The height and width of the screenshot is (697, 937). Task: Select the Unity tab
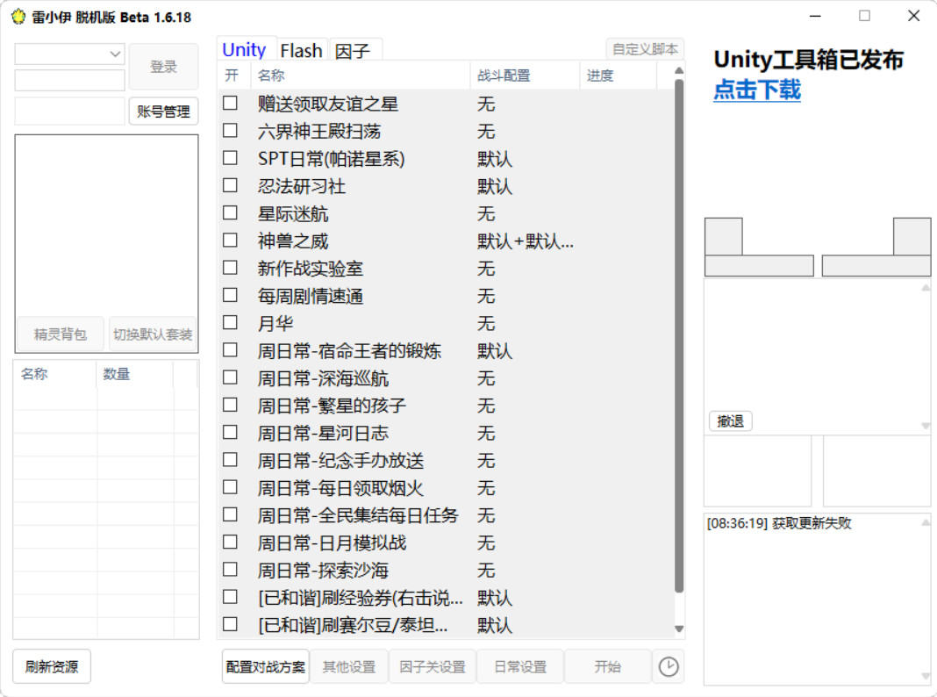pyautogui.click(x=244, y=50)
